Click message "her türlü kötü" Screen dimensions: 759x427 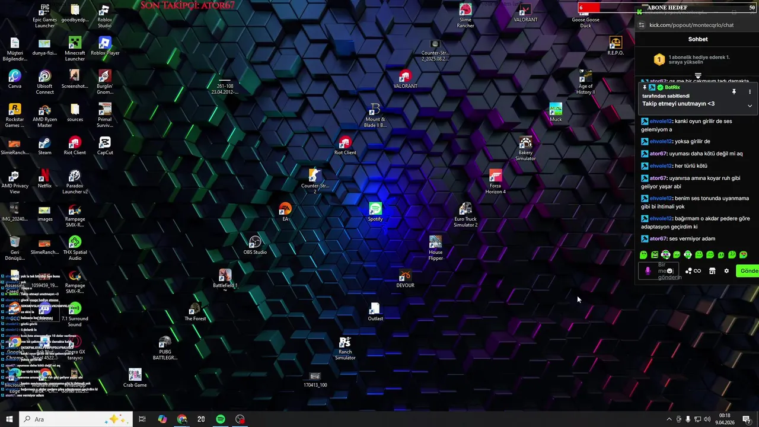tap(691, 165)
